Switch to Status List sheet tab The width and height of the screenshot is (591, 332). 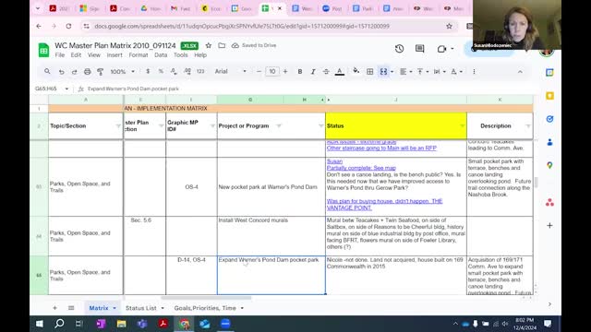(141, 308)
